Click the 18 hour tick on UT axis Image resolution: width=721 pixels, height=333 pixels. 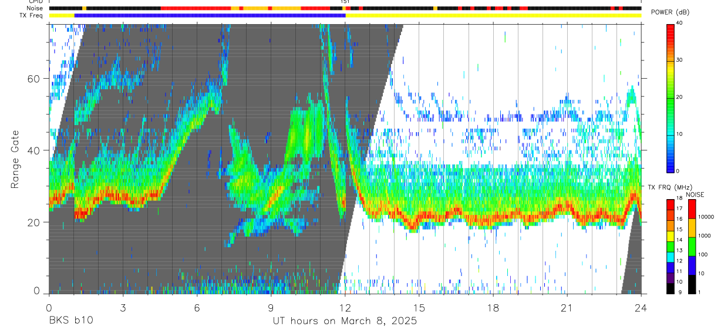[x=493, y=307]
